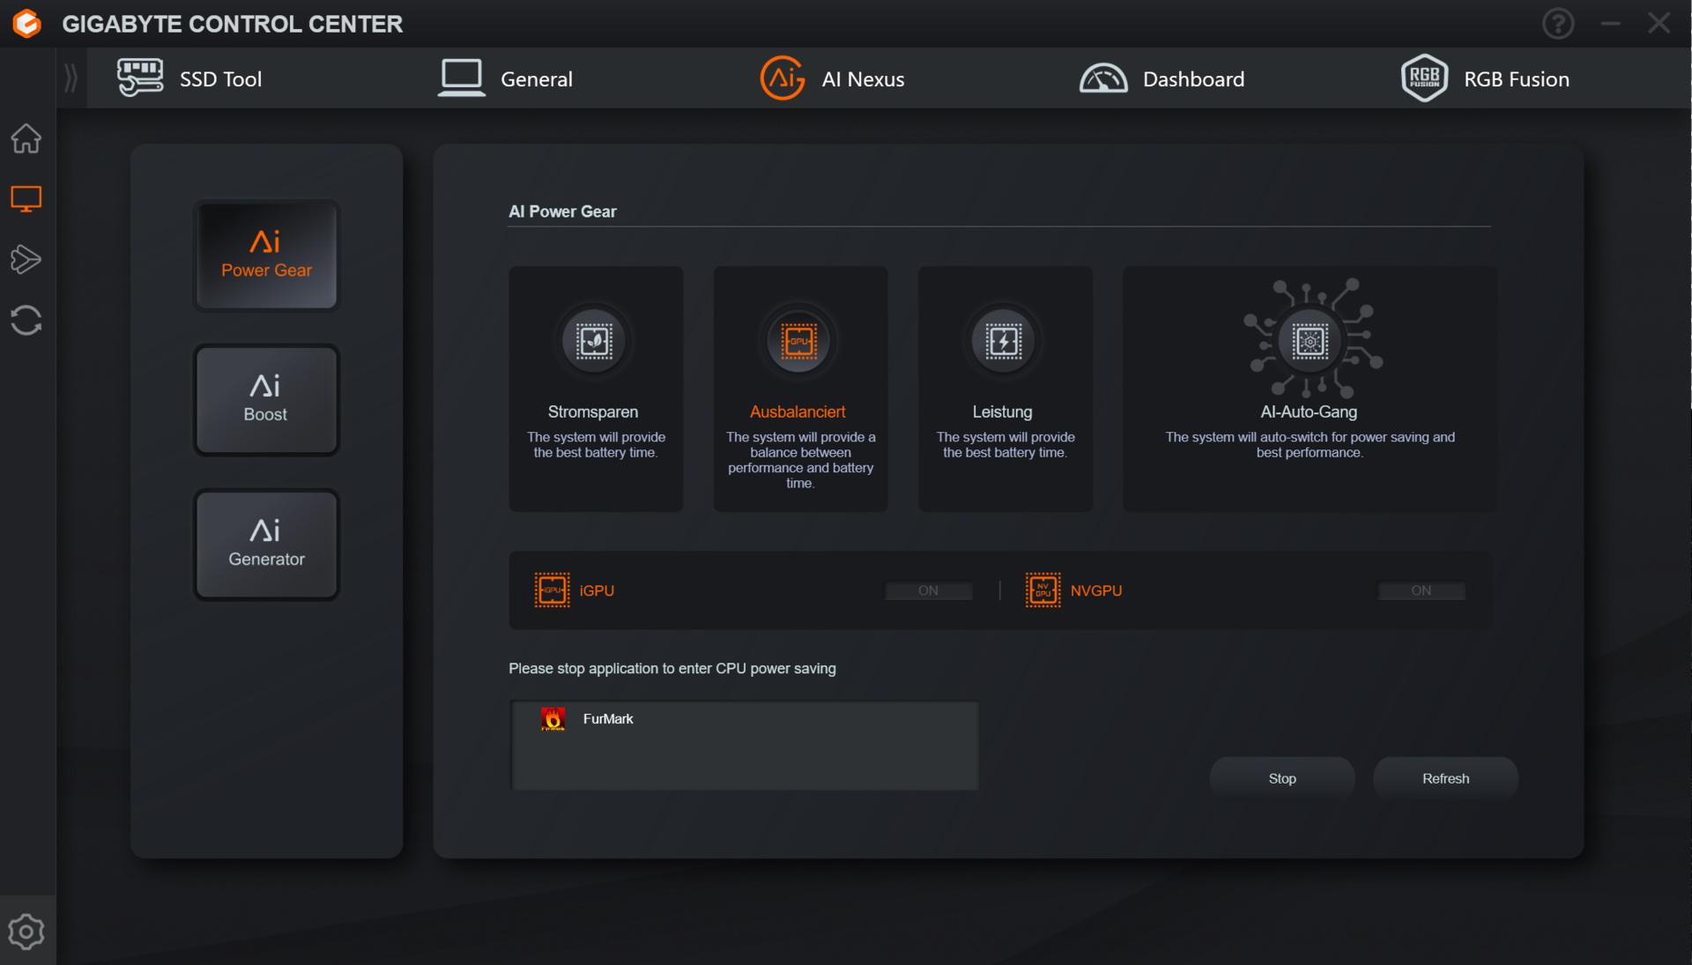Click the Refresh button
The image size is (1692, 965).
1445,778
